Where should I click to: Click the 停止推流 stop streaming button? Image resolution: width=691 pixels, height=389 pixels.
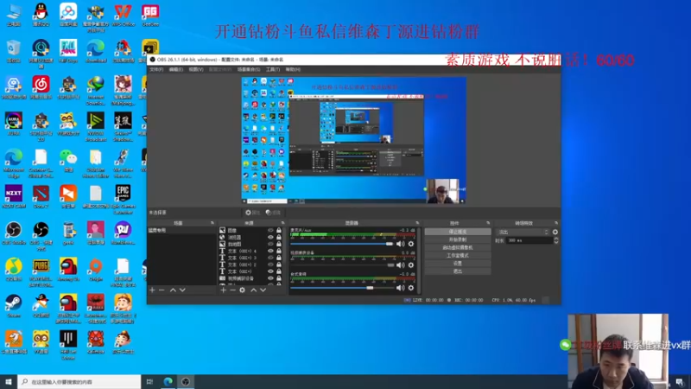tap(458, 232)
